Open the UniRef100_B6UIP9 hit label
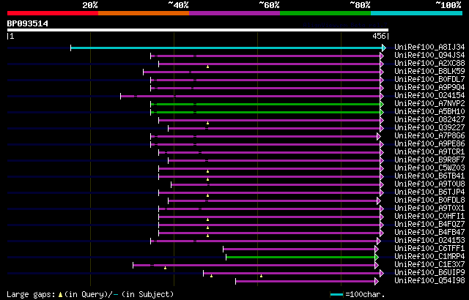 point(429,273)
